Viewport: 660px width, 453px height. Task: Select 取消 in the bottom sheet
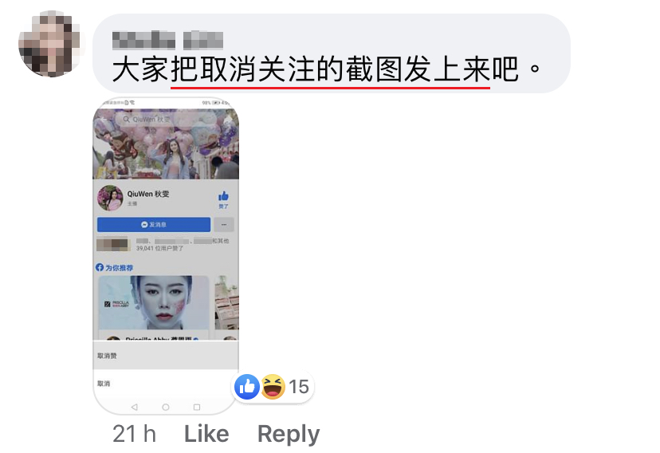pyautogui.click(x=166, y=384)
